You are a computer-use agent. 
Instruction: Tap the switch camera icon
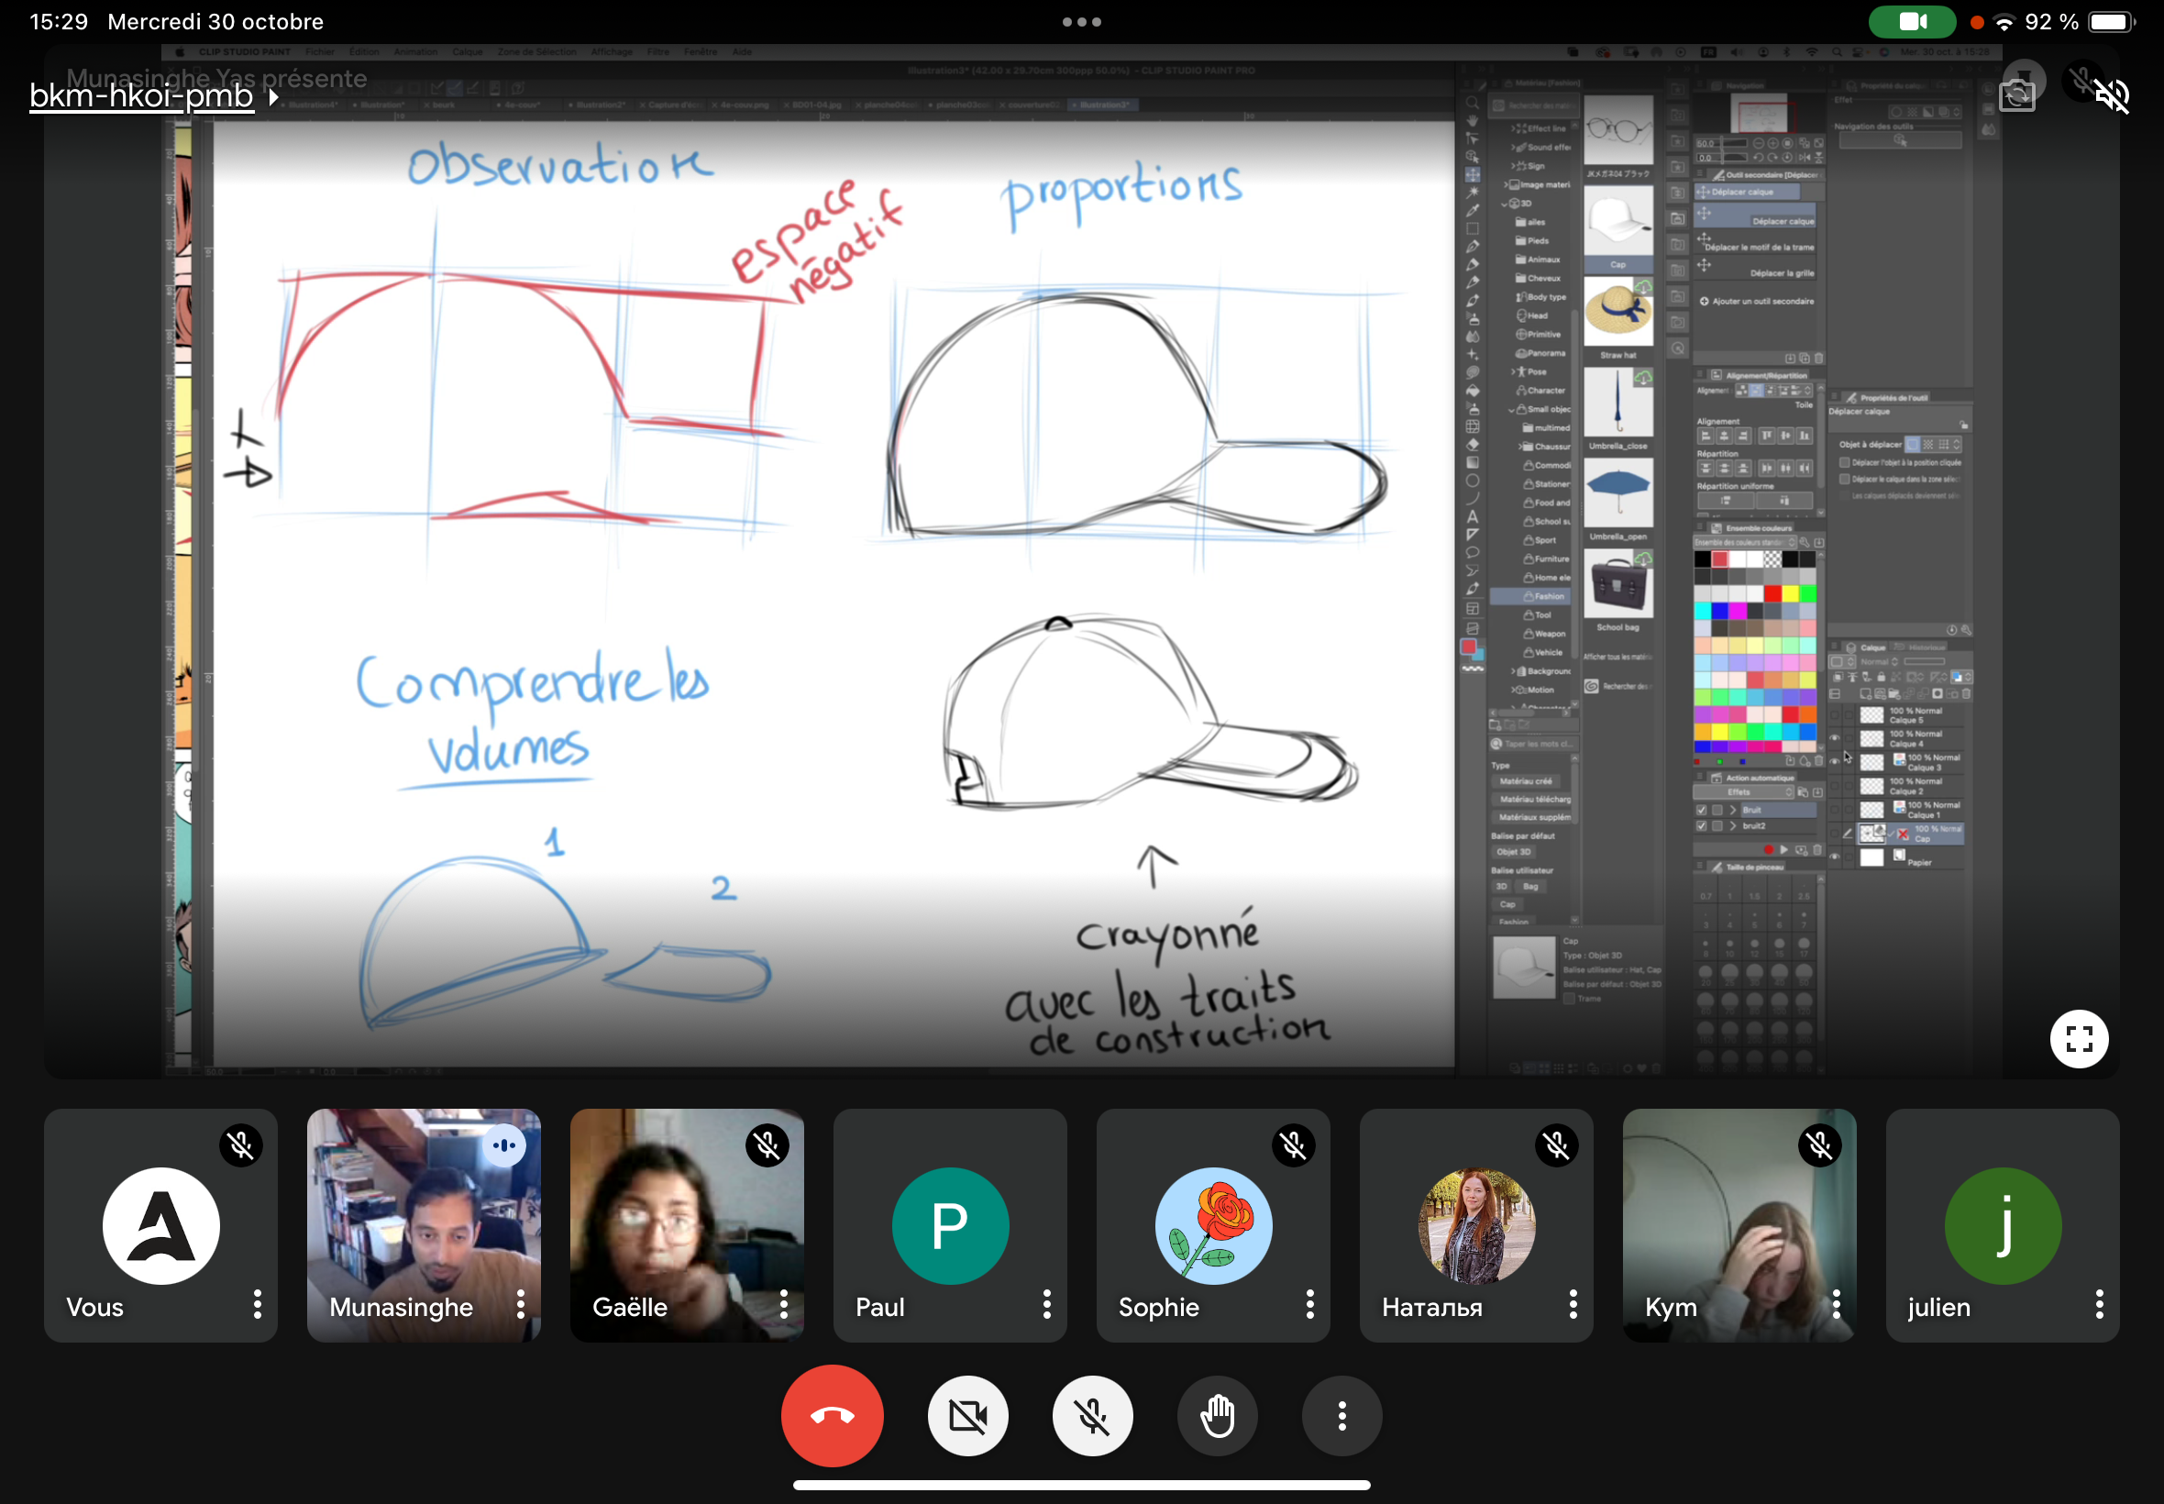pyautogui.click(x=2017, y=94)
